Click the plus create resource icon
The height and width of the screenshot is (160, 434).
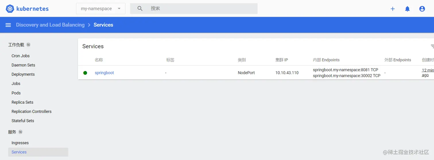click(393, 9)
